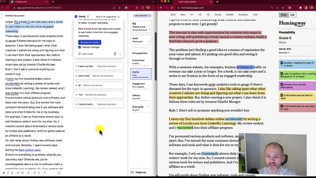
Task: Click the numbered list icon in Grammarly toolbar
Action: click(35, 173)
